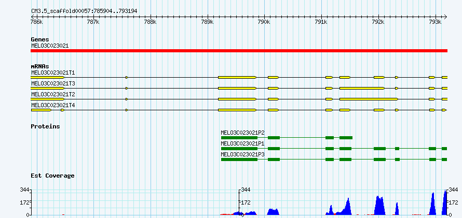
Task: Click the scaffold coordinates label CM3.5_scaffold00057:785904..793194
Action: (x=84, y=11)
